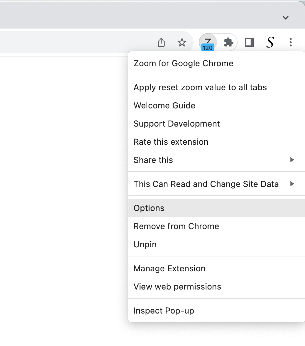Screen dimensions: 305x346
Task: Select Inspect Pop-up
Action: [164, 310]
